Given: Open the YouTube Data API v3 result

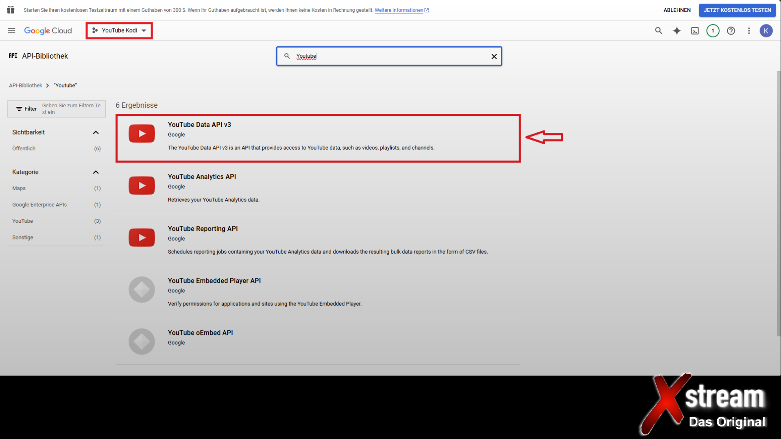Looking at the screenshot, I should (199, 125).
